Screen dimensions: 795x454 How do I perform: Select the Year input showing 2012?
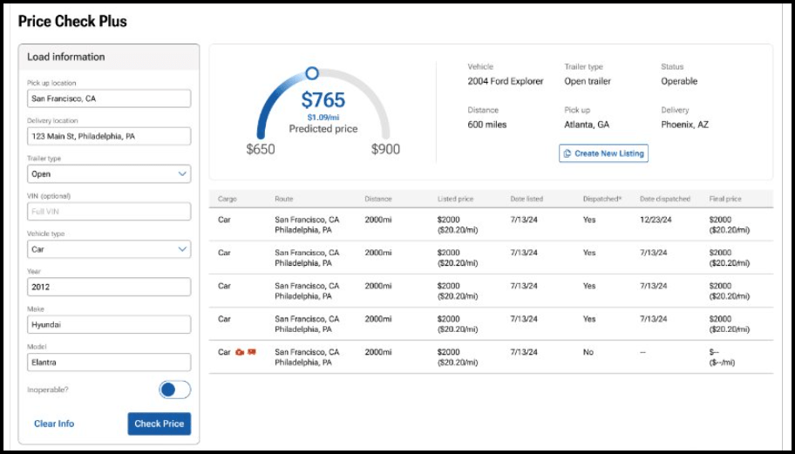pyautogui.click(x=108, y=287)
